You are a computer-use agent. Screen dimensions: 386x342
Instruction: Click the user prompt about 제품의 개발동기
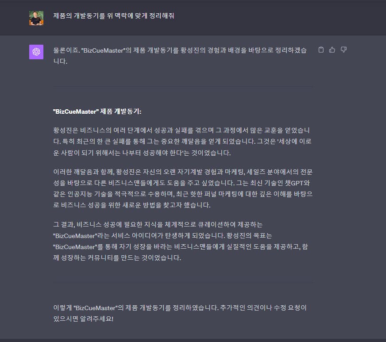[x=114, y=16]
